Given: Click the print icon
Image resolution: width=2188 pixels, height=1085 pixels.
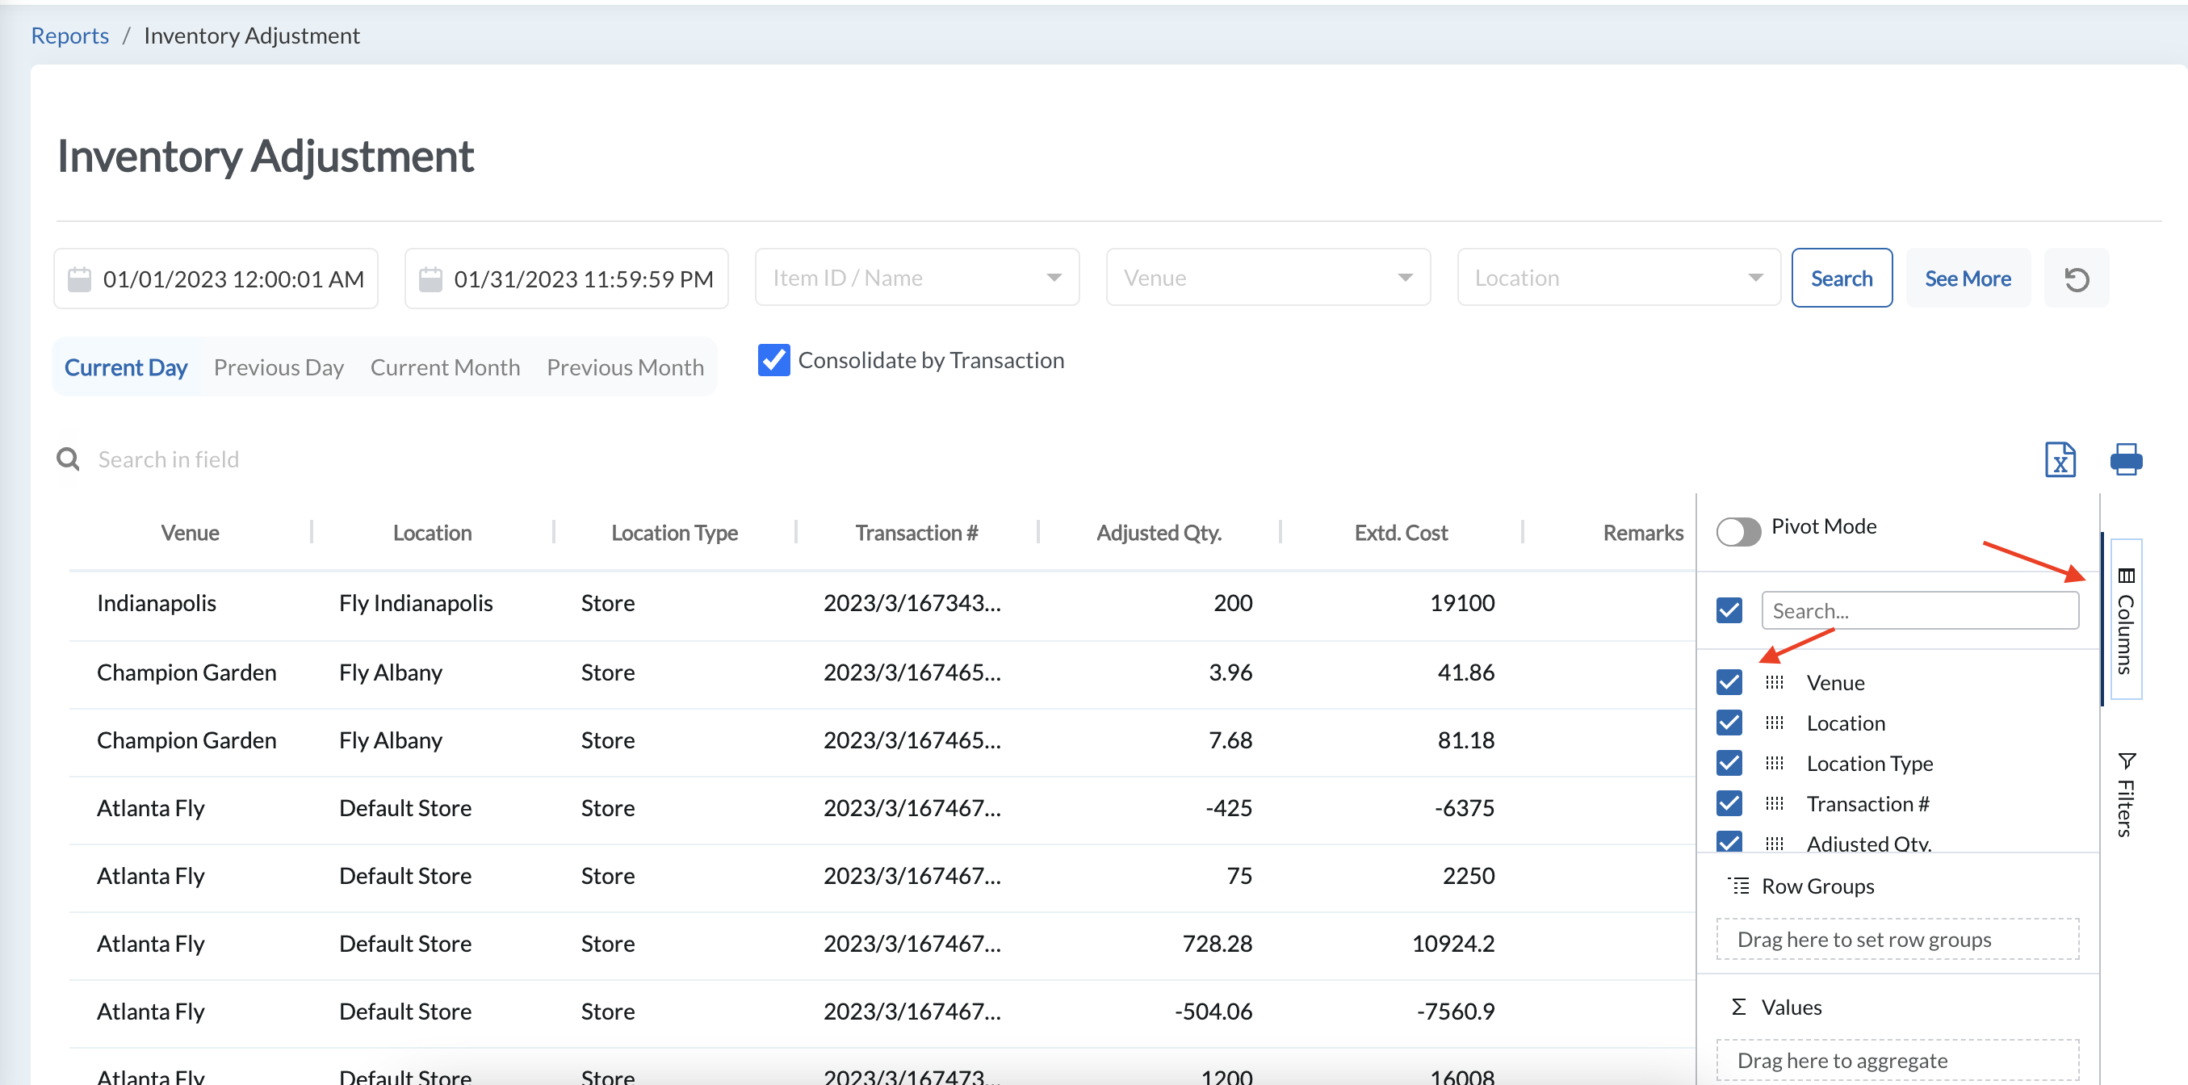Looking at the screenshot, I should point(2125,459).
